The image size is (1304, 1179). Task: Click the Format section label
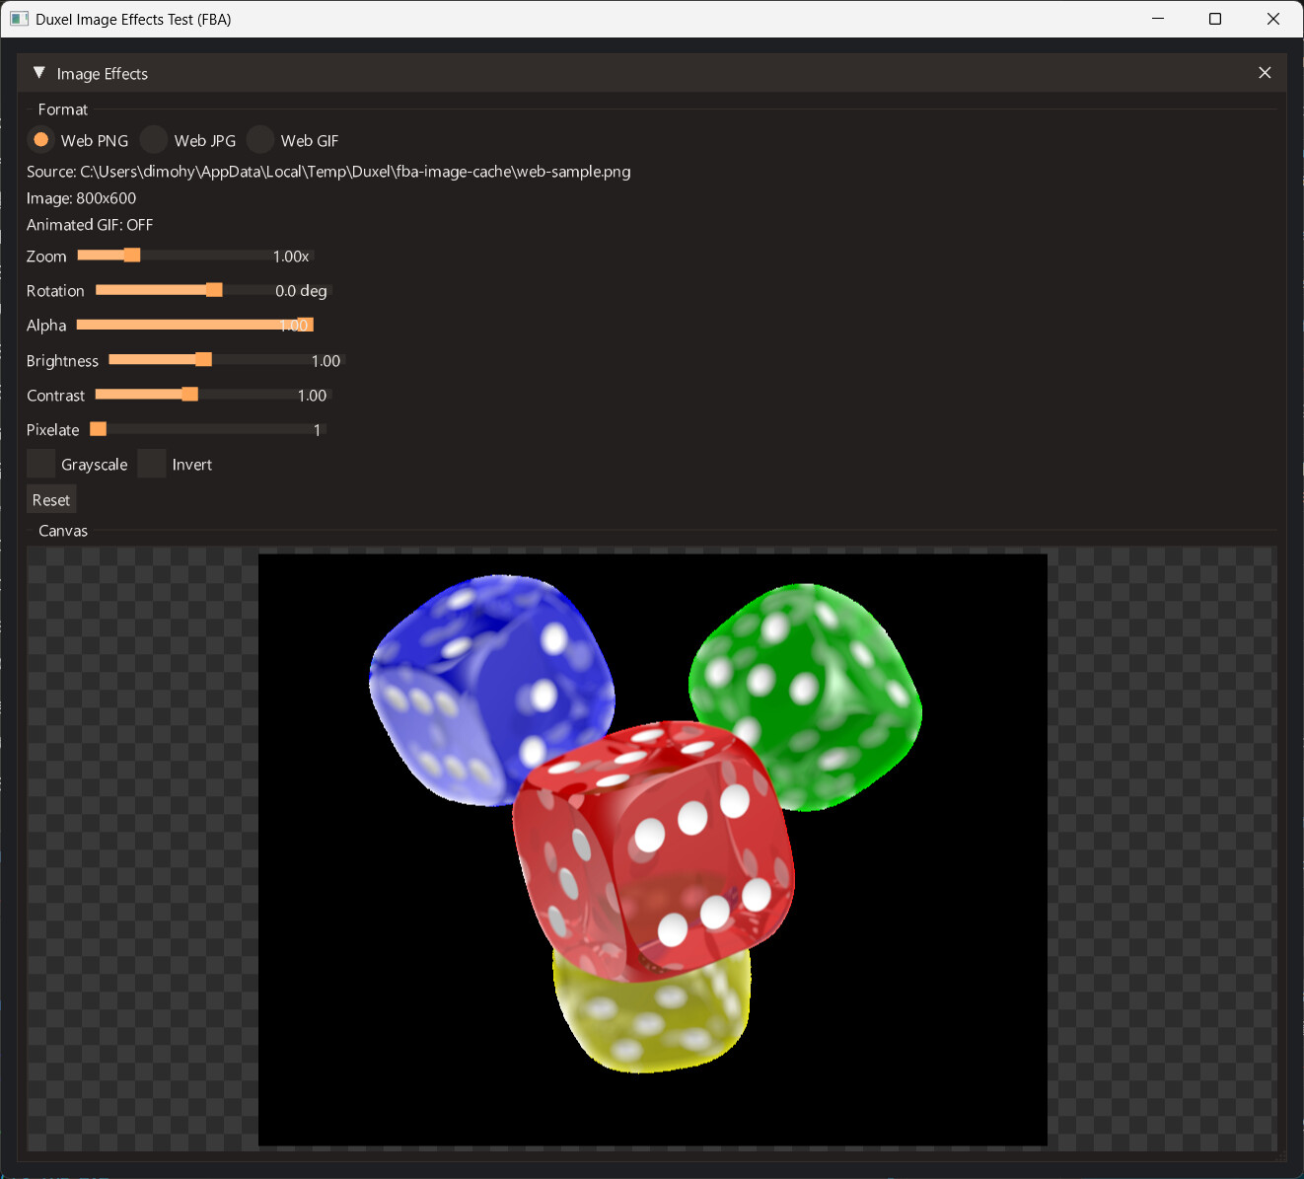tap(63, 110)
